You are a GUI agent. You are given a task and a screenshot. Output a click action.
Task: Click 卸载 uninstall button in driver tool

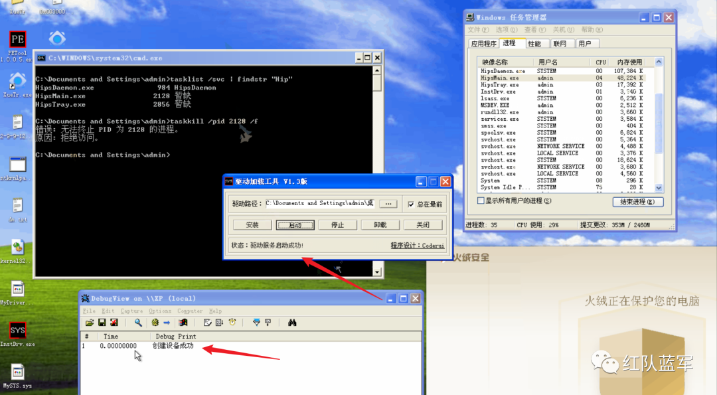tap(380, 225)
